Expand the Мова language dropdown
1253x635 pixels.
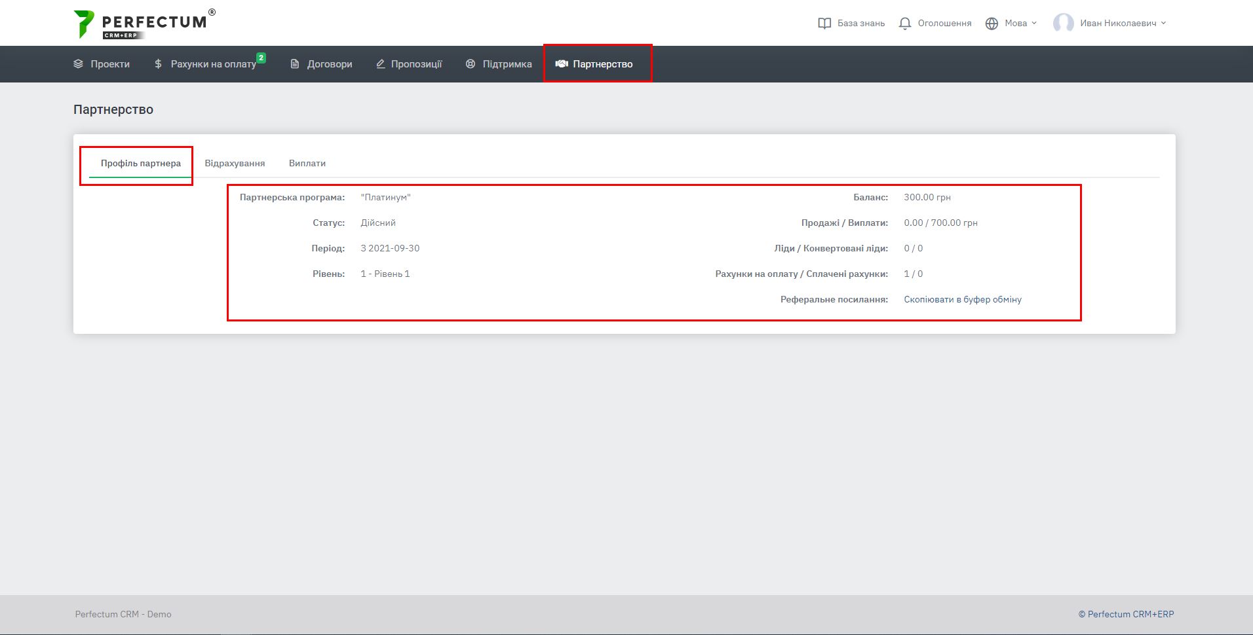pos(1020,24)
